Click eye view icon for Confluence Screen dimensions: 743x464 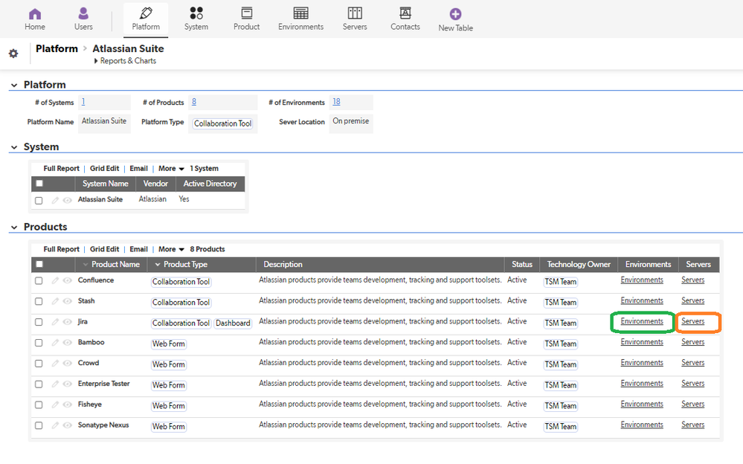click(67, 280)
